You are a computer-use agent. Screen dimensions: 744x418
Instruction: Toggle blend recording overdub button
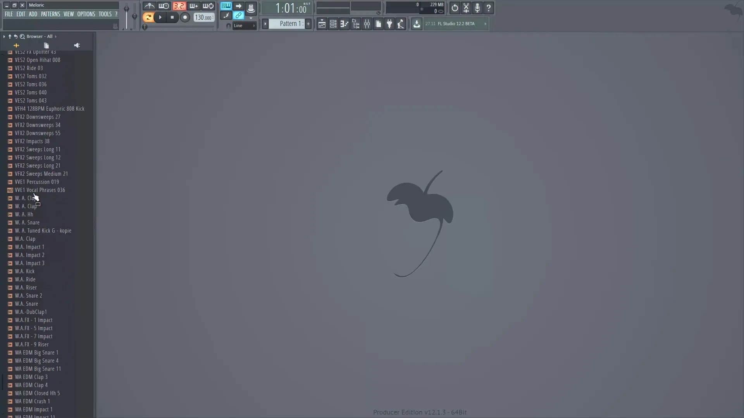[x=193, y=6]
